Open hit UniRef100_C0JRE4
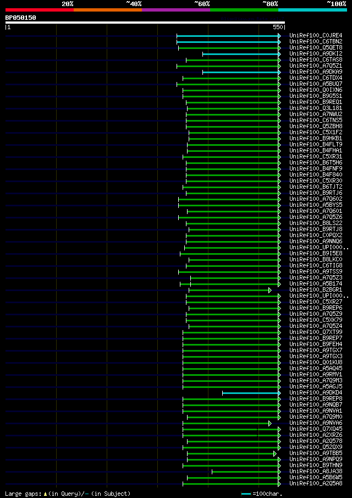This screenshot has height=498, width=352. tap(316, 36)
